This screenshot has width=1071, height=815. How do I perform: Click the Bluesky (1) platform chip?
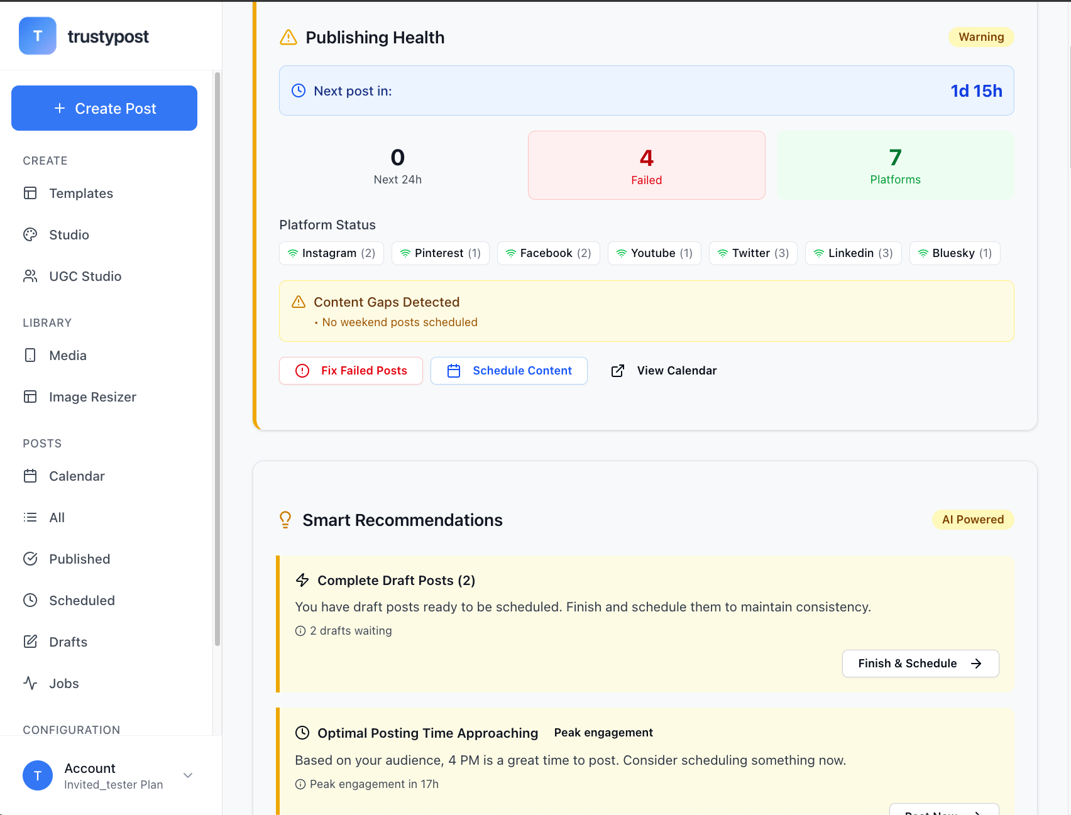click(x=955, y=253)
